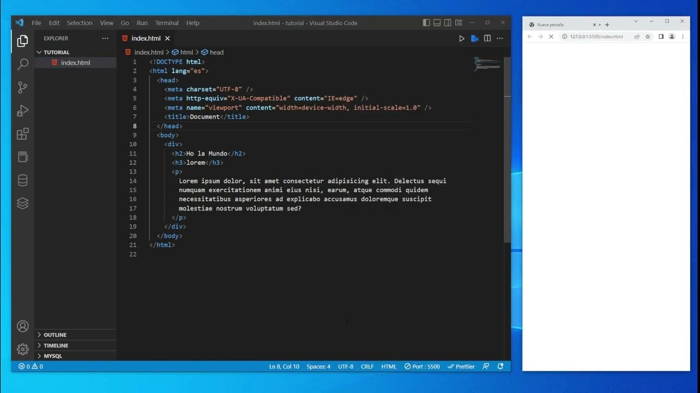Click the Prettier status bar item
Screen dimensions: 700x393
(x=461, y=367)
